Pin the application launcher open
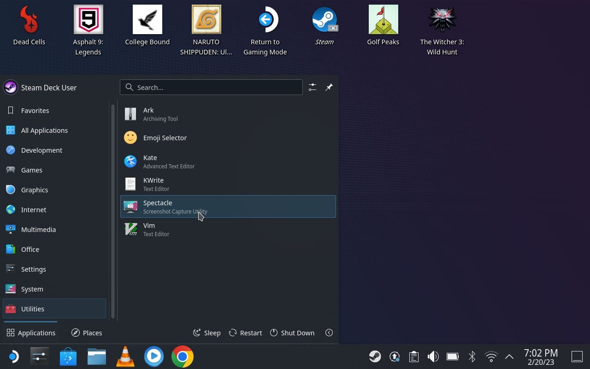590x369 pixels. (329, 87)
